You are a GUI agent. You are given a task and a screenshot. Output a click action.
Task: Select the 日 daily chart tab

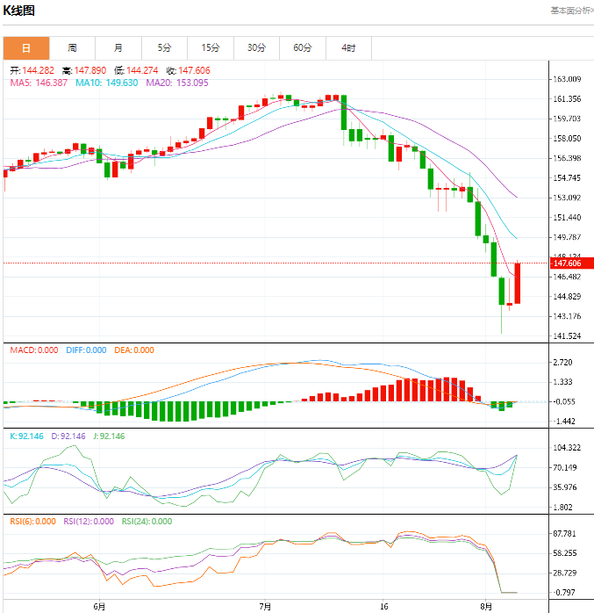(x=26, y=48)
